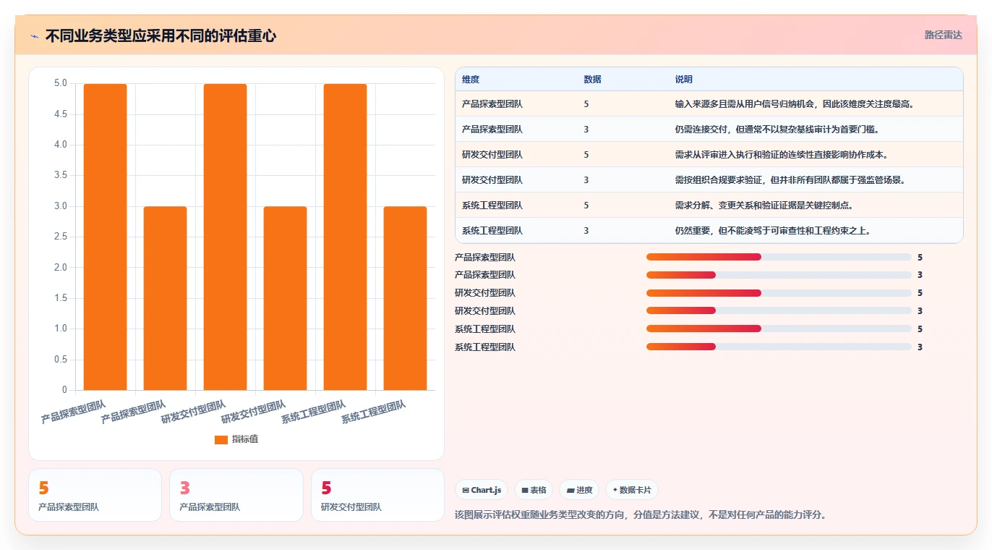Click the Chart.js tag pill

[x=482, y=490]
